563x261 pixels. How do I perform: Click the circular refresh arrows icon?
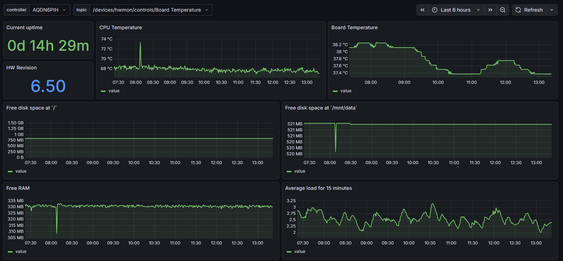518,10
